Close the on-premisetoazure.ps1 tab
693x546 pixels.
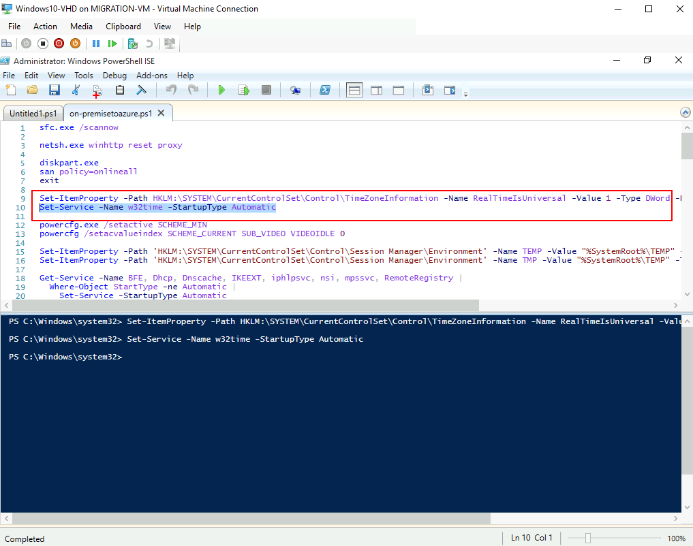tap(161, 113)
